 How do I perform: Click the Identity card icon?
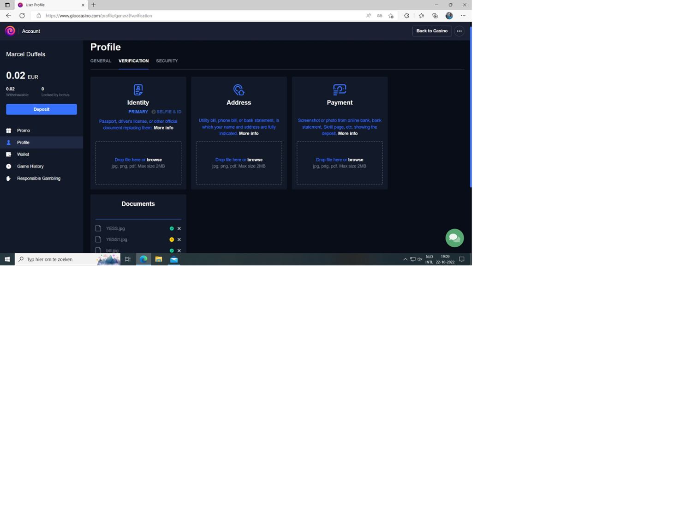[x=138, y=89]
